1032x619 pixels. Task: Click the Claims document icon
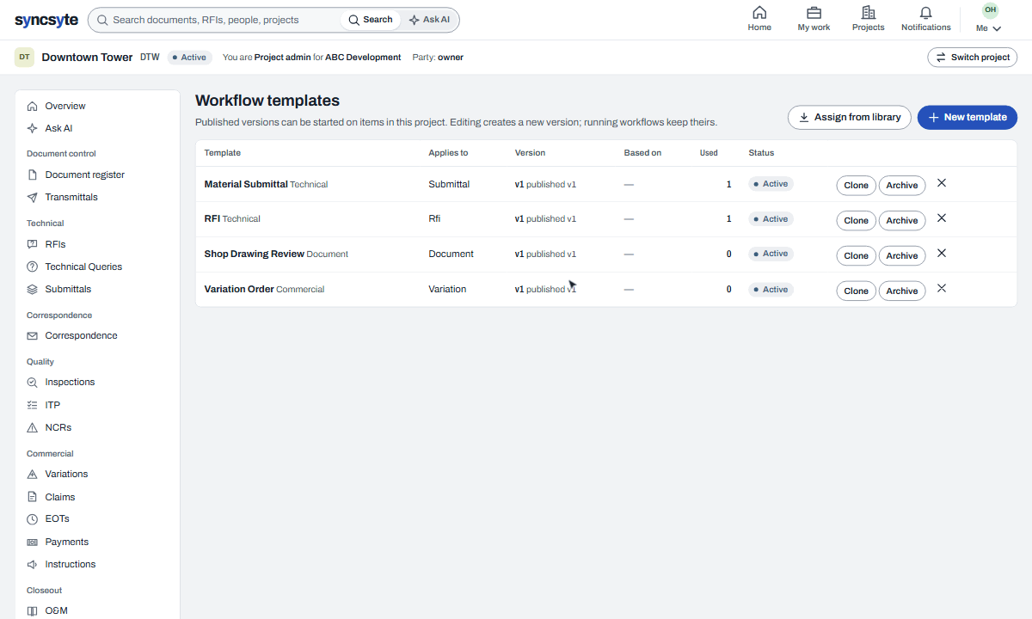(x=33, y=497)
